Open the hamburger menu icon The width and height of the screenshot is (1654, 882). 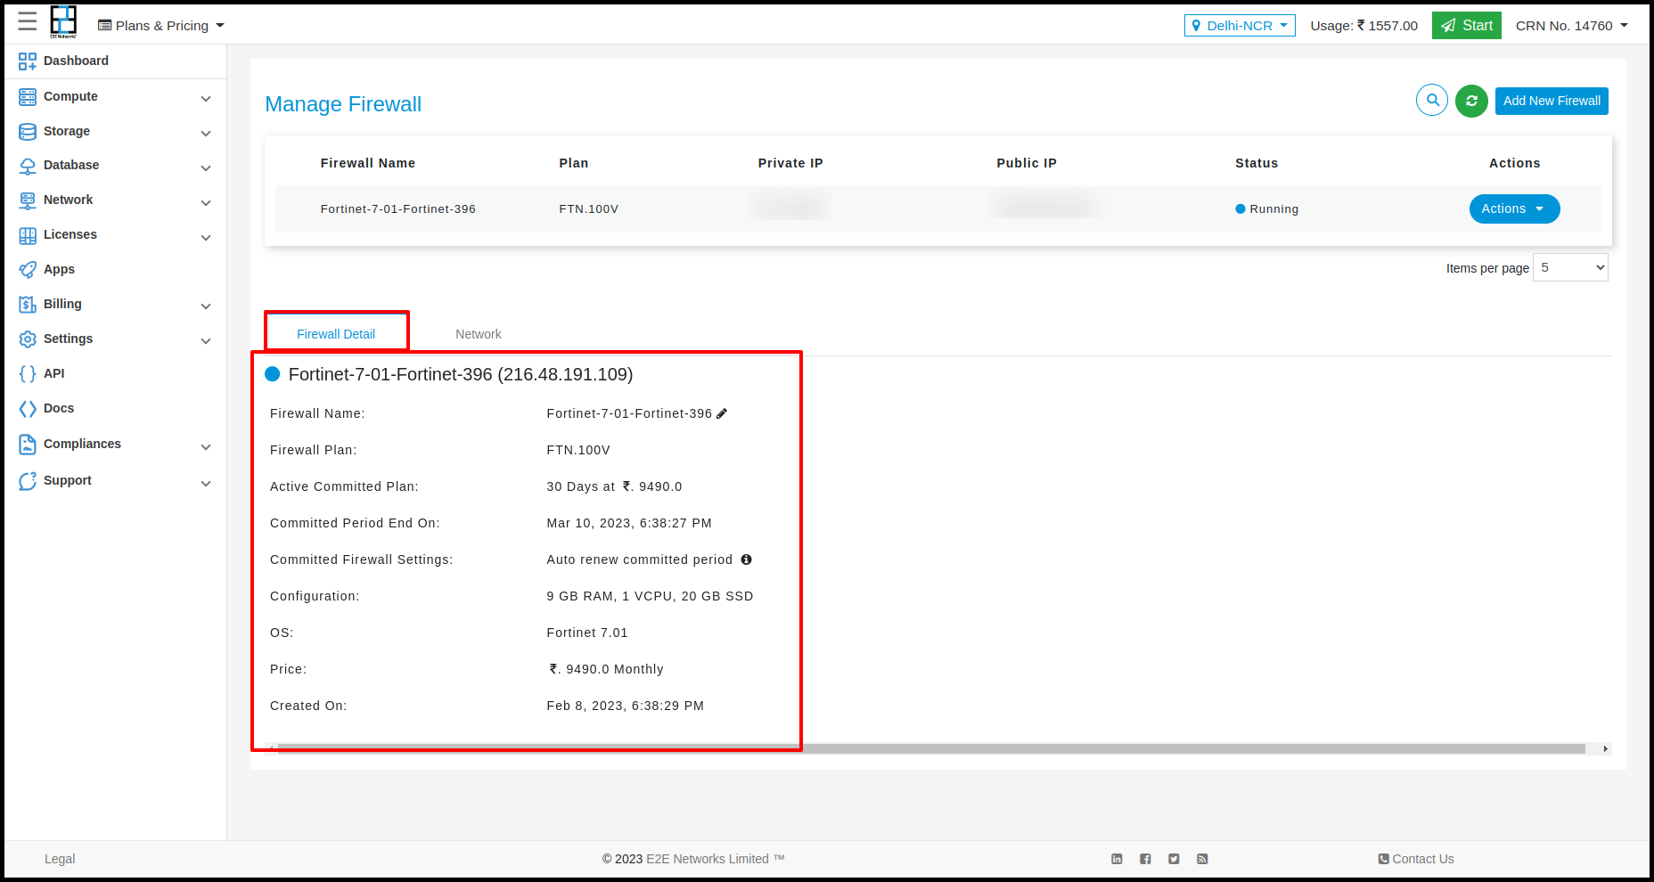point(28,21)
